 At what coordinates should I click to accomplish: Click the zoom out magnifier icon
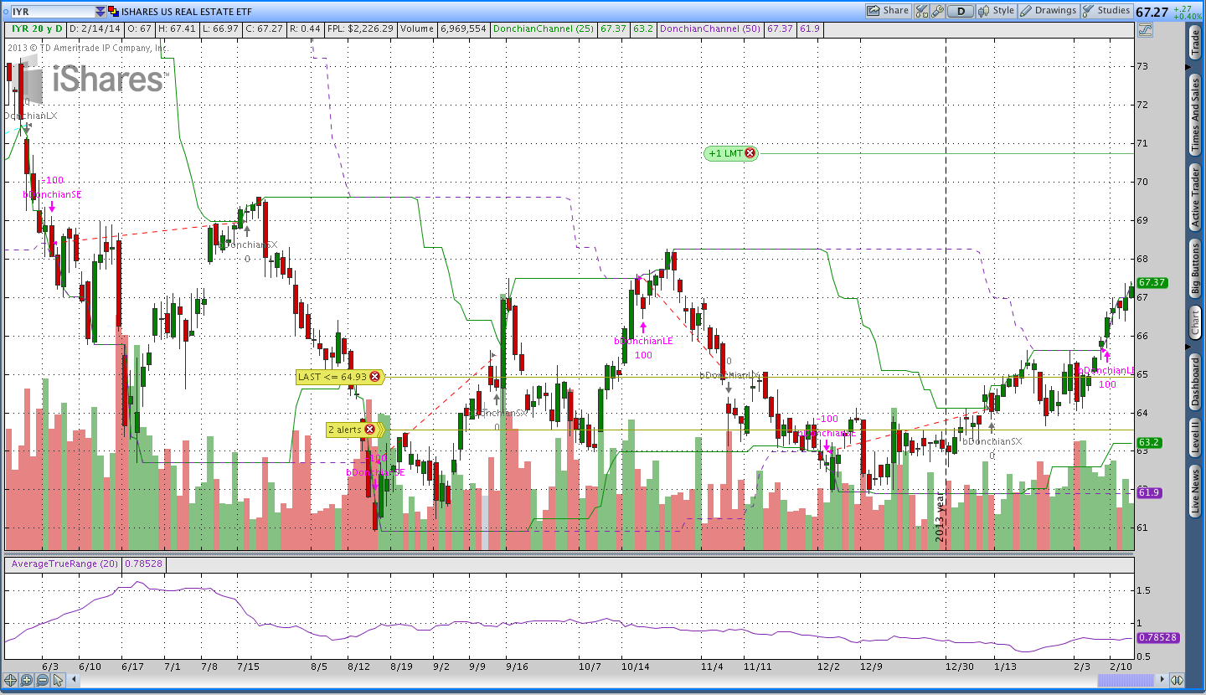(41, 681)
